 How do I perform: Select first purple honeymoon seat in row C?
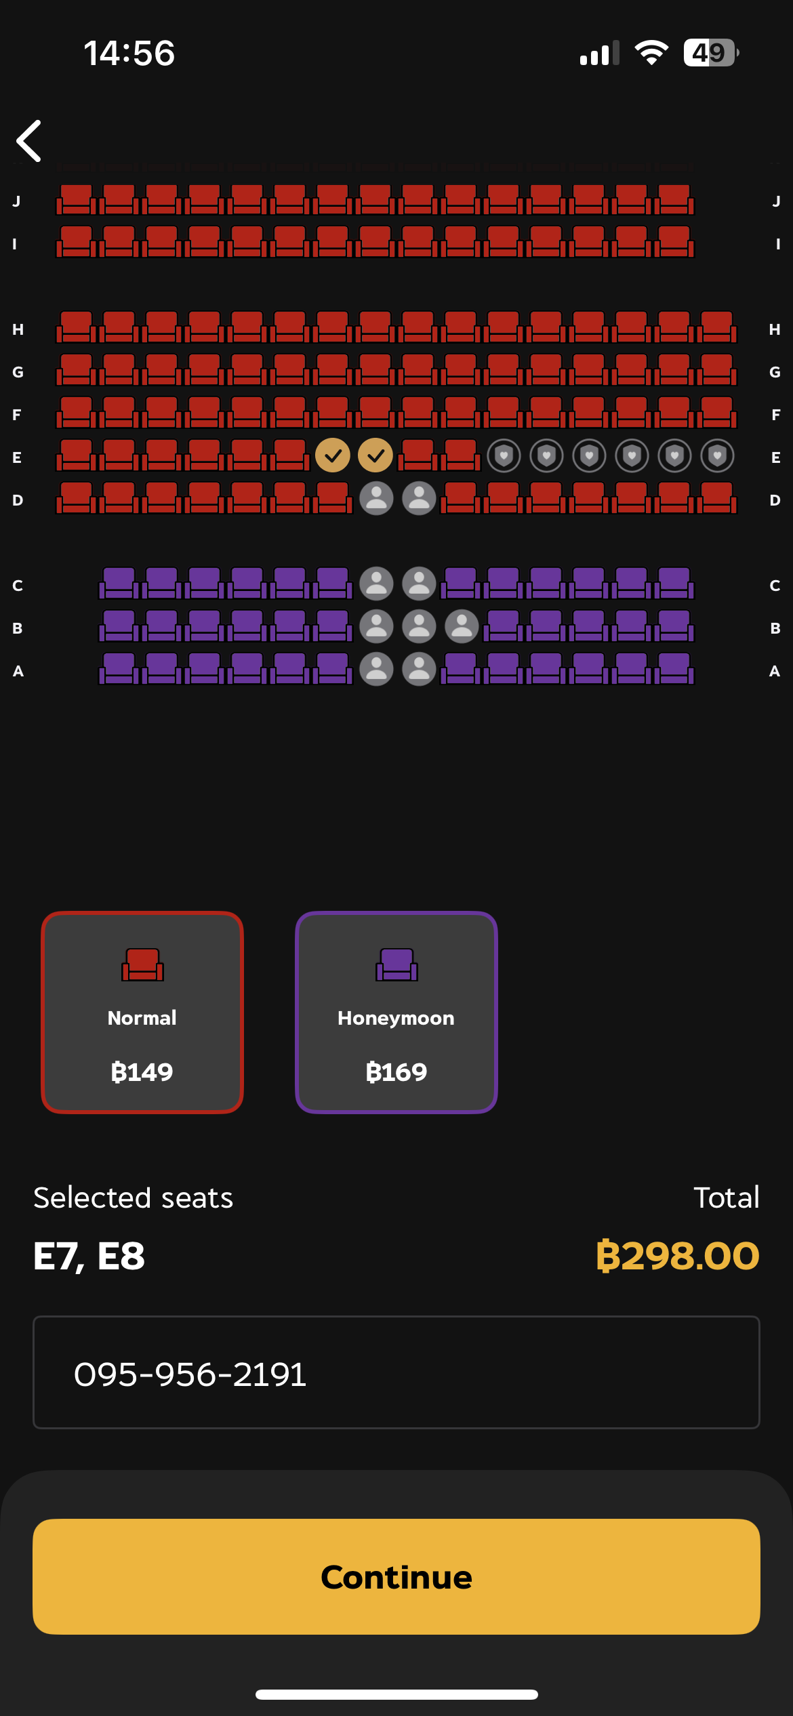(119, 584)
